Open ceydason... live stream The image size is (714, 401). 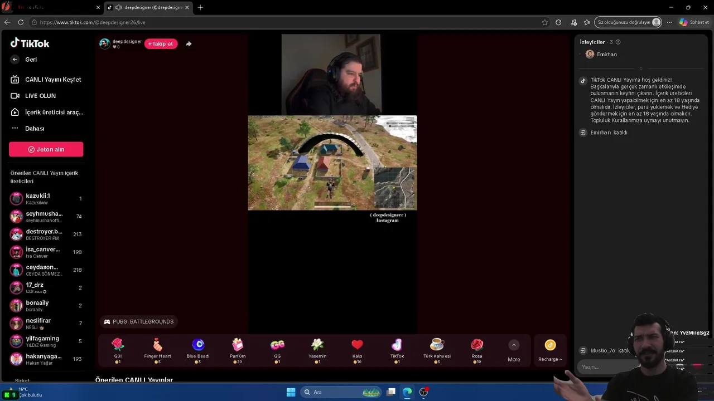46,270
